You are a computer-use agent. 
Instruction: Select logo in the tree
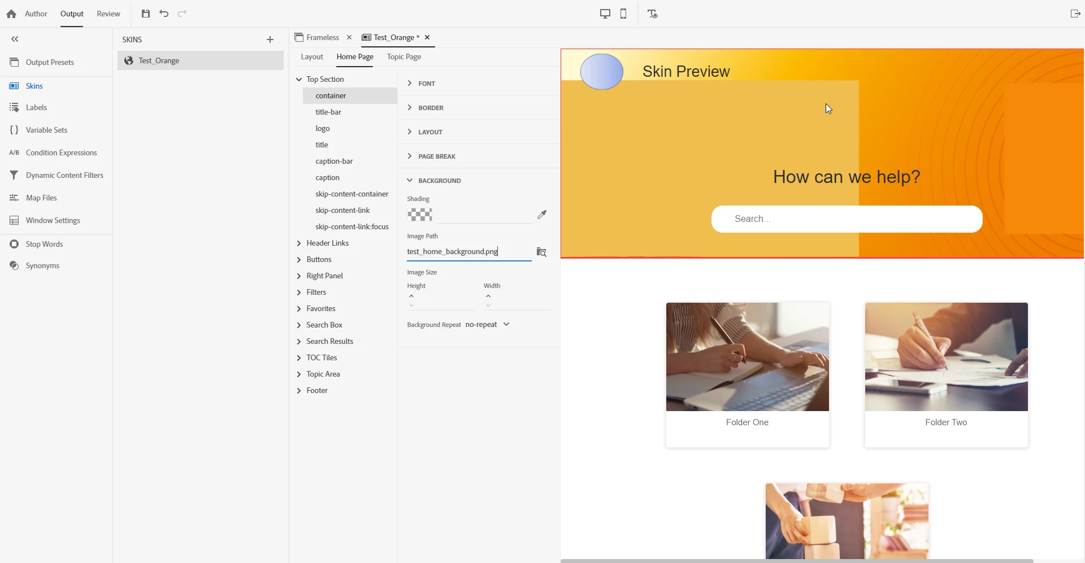(323, 128)
